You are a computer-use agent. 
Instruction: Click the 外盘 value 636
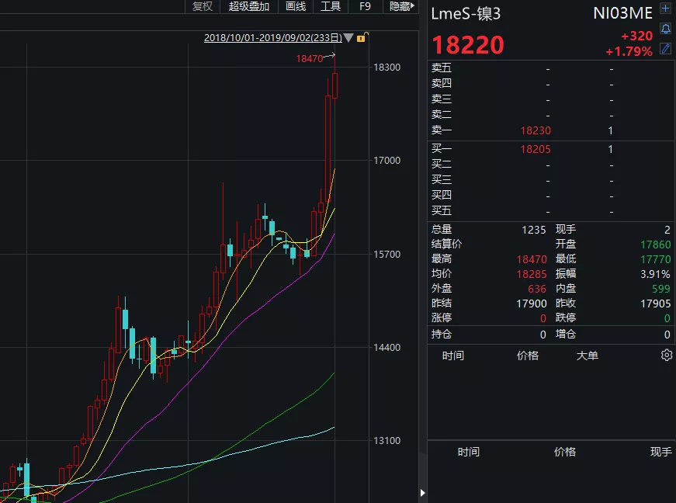tap(537, 289)
